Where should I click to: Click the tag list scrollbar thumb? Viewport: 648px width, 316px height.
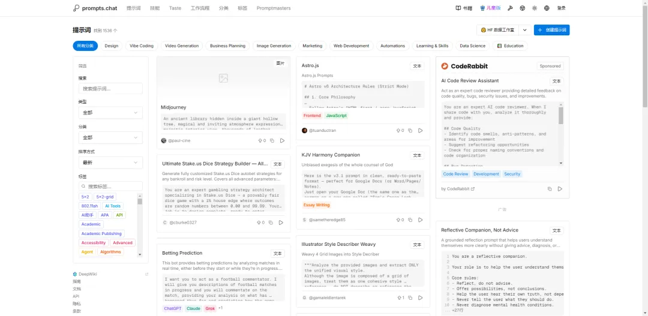(x=140, y=201)
